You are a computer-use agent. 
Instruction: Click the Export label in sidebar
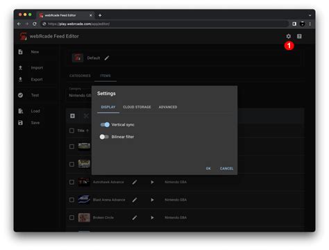[x=37, y=79]
